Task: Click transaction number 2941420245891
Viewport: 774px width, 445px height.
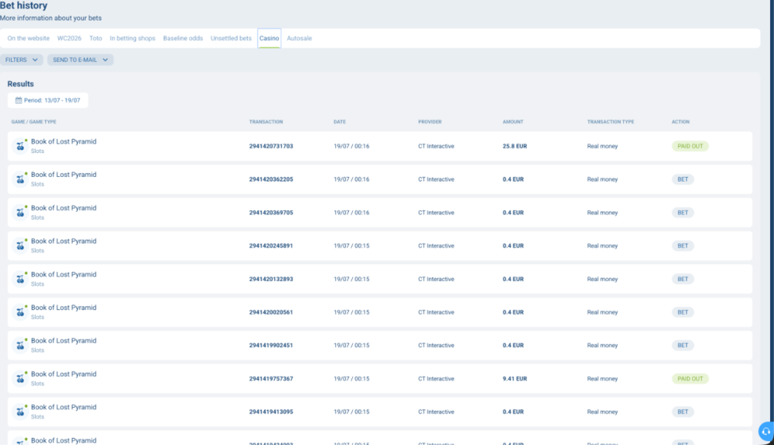Action: coord(271,246)
